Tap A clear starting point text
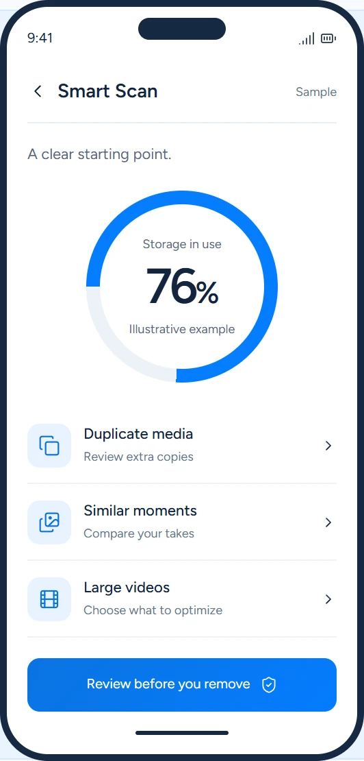This screenshot has width=364, height=761. click(100, 154)
